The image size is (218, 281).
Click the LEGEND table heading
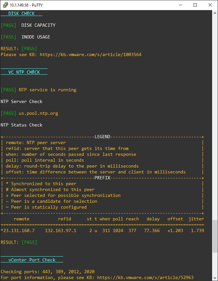102,137
